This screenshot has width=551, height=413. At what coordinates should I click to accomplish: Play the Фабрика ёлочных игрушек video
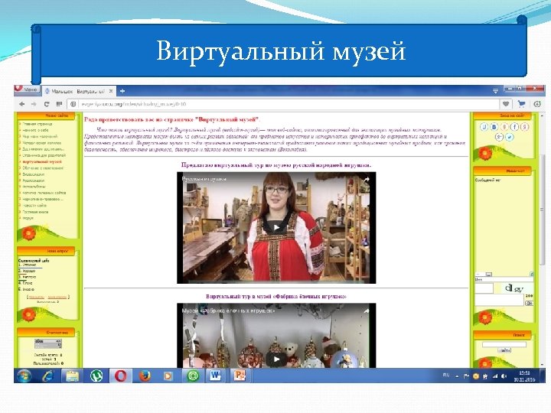pyautogui.click(x=276, y=359)
